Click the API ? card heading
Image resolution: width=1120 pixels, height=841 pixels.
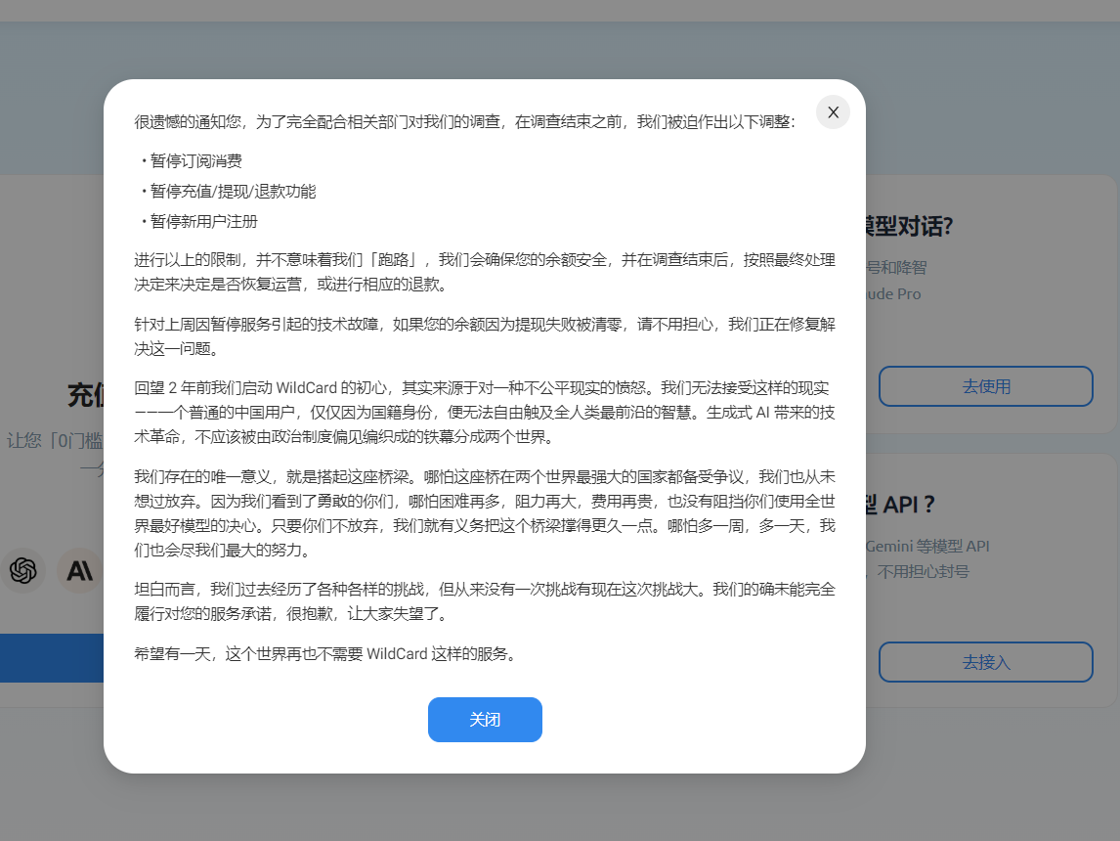(900, 505)
